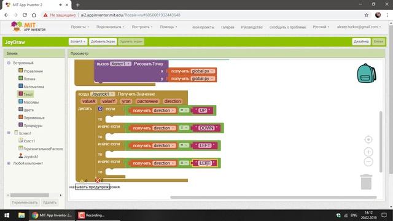Open equals operator dropdown next to UP
This screenshot has height=221, width=393.
184,110
